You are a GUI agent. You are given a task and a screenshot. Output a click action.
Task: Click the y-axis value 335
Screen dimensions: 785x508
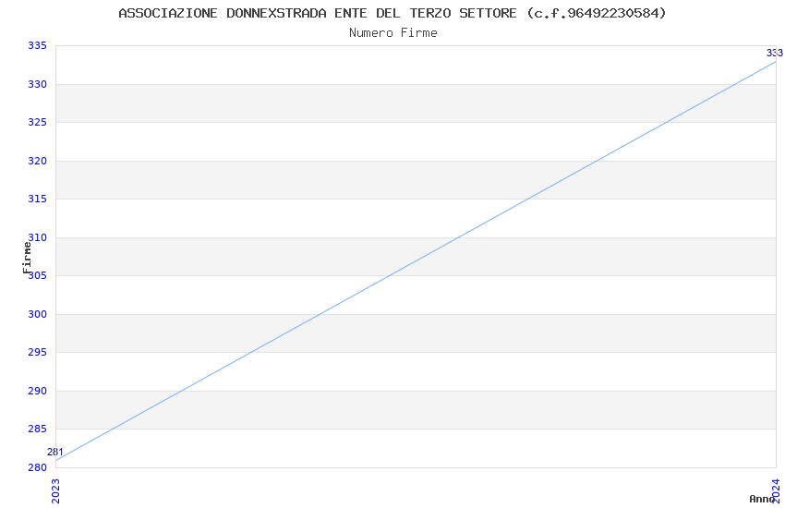[37, 46]
